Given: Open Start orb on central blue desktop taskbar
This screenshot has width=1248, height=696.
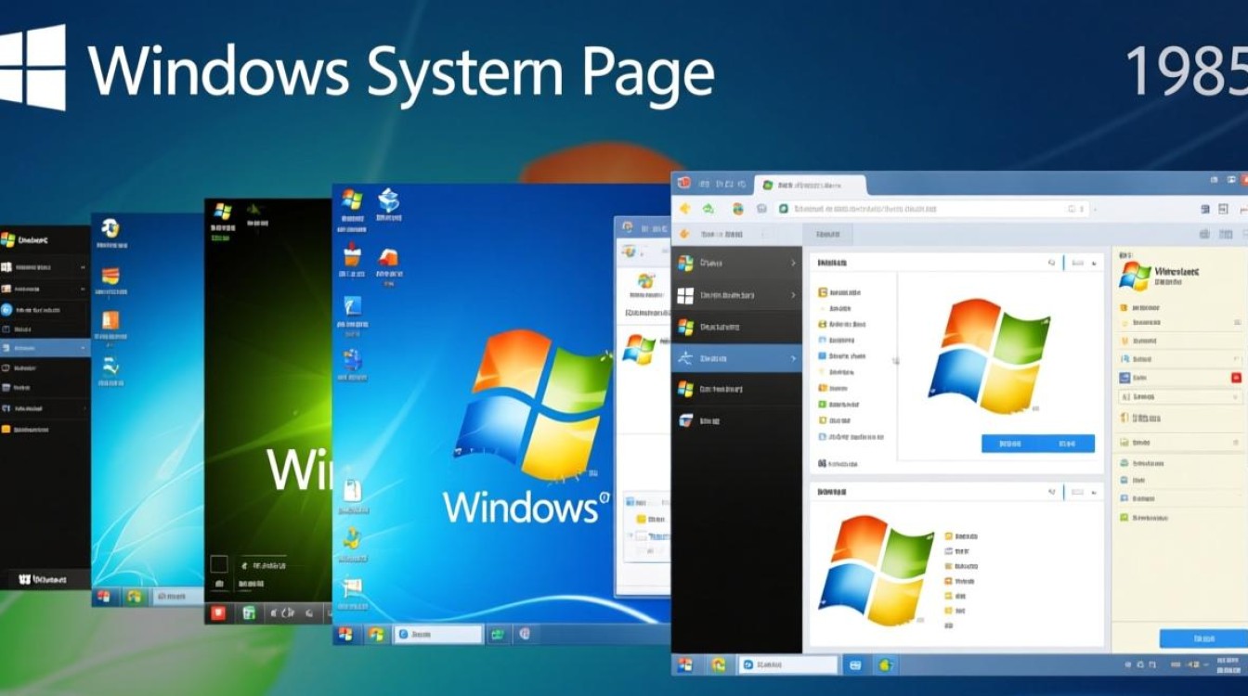Looking at the screenshot, I should click(345, 634).
